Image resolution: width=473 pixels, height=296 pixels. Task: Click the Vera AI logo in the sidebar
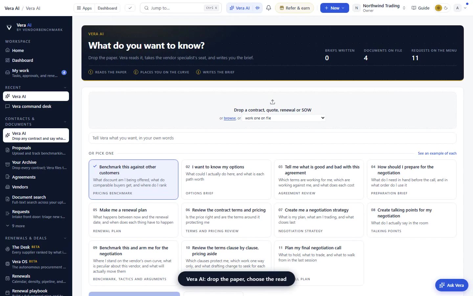pos(9,28)
